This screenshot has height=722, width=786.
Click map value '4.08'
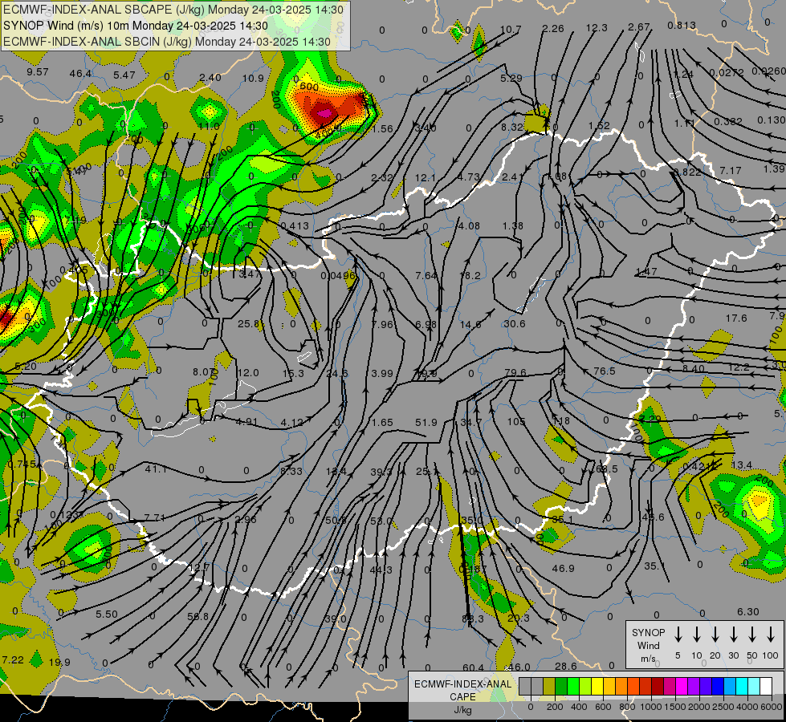click(469, 226)
